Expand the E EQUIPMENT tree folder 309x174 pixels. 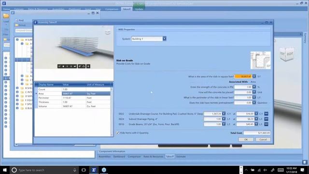pos(17,100)
